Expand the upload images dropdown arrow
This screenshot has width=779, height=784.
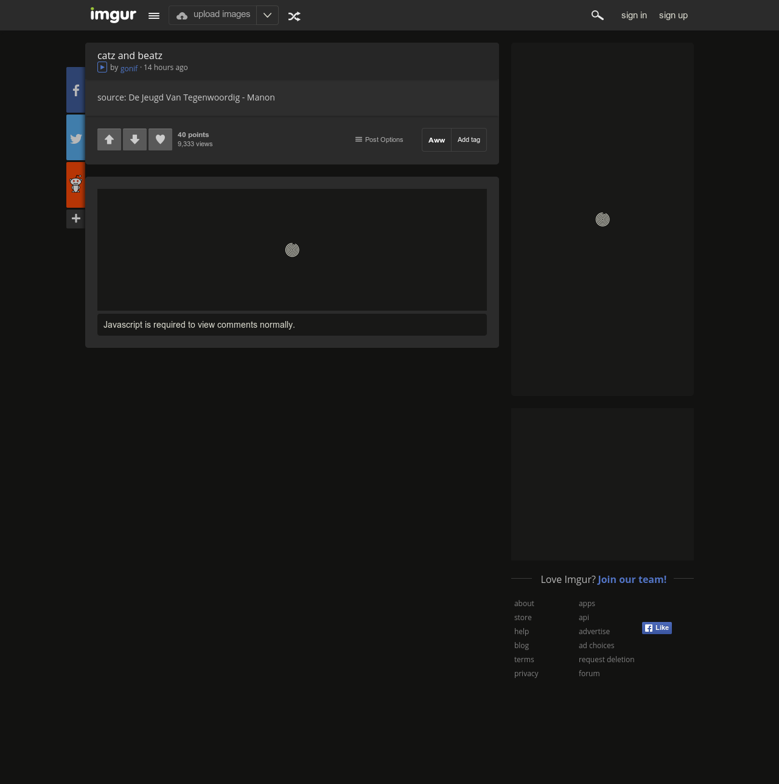[x=267, y=15]
